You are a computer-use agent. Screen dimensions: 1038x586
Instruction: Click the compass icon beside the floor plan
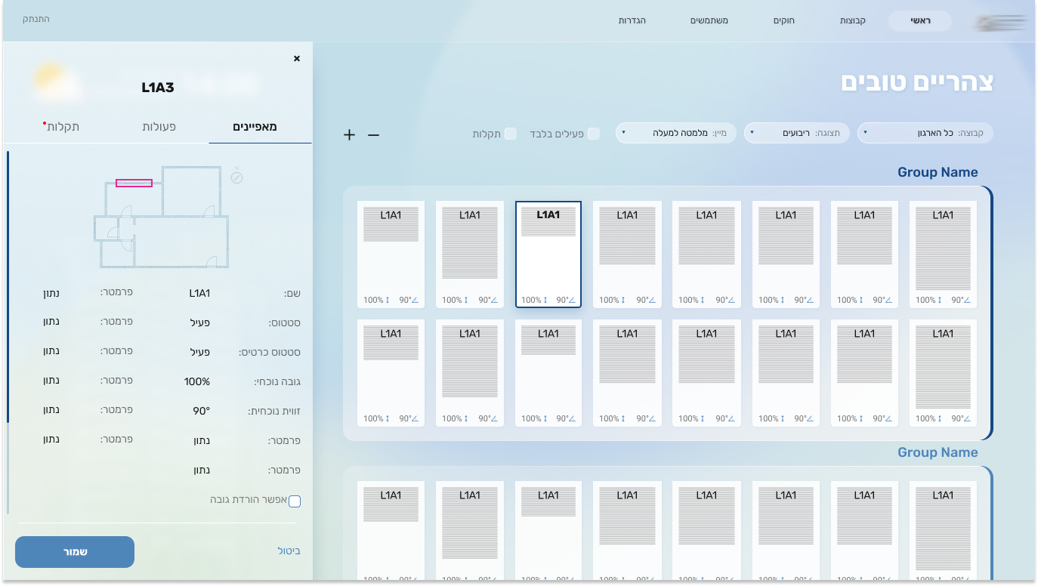[x=236, y=177]
